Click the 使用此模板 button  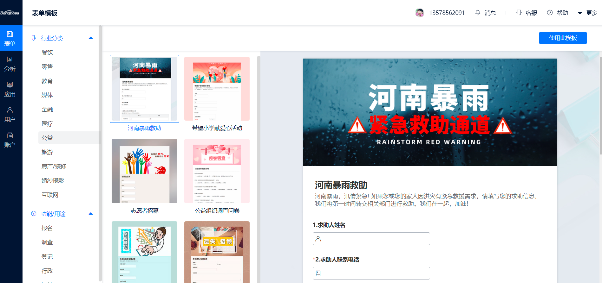tap(563, 38)
